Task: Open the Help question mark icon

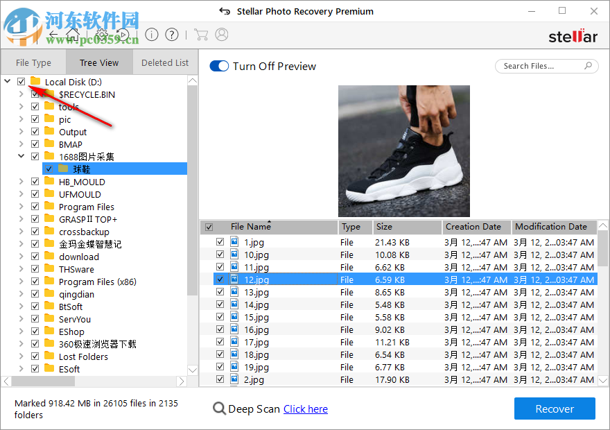Action: point(171,34)
